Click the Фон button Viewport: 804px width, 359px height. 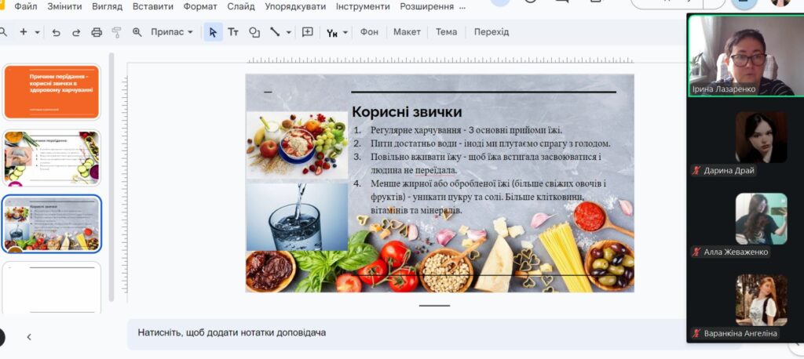point(369,32)
